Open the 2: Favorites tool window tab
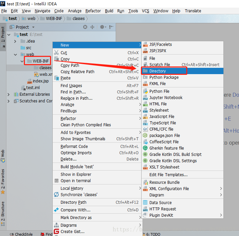Viewport: 239px width, 236px height. 3,181
